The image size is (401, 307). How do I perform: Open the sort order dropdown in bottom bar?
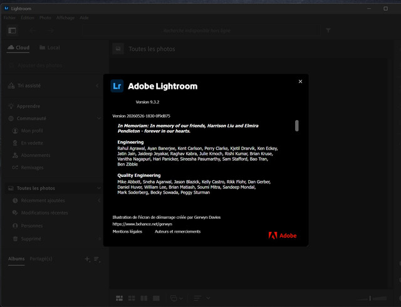tap(201, 298)
